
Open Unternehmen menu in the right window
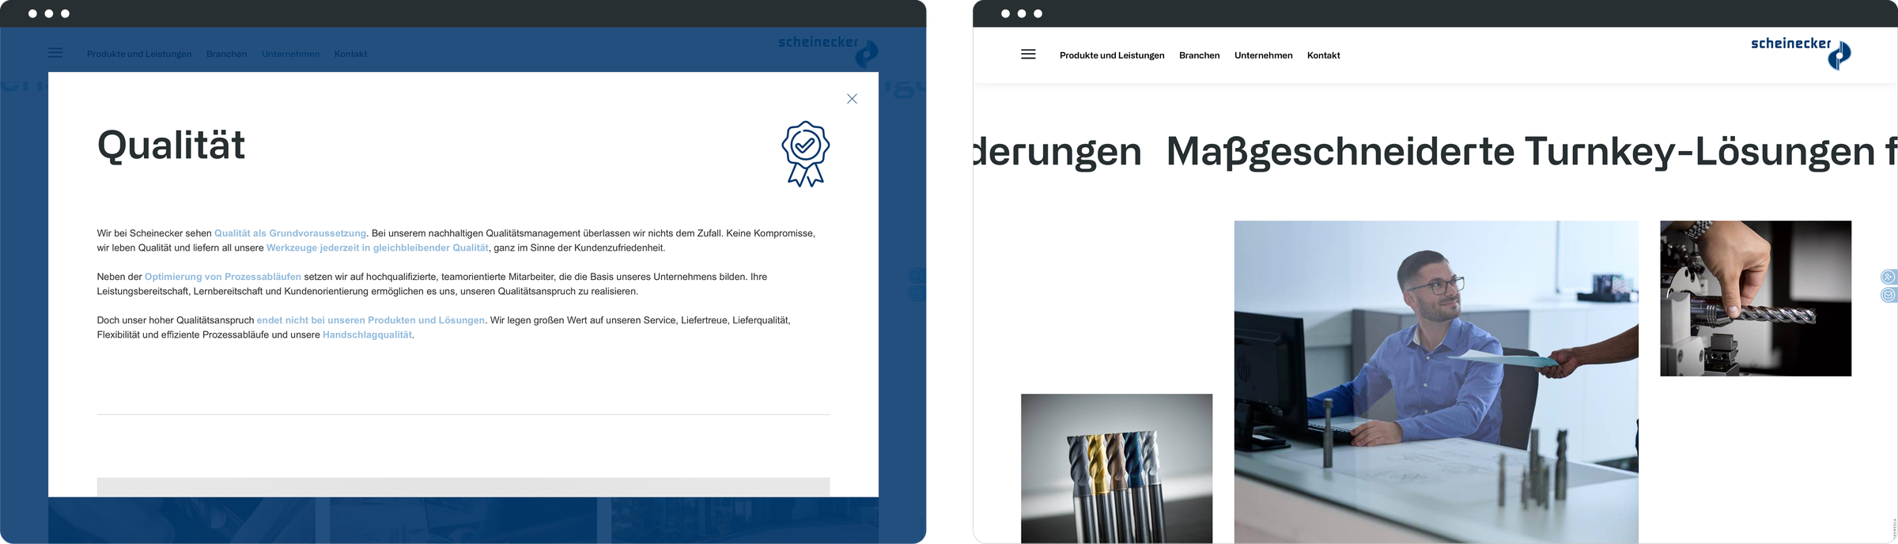tap(1263, 55)
